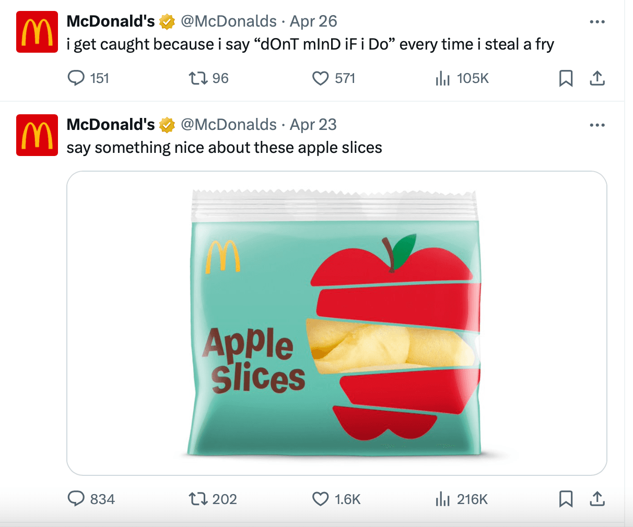Image resolution: width=633 pixels, height=527 pixels.
Task: Open the retweet menu on the fry post
Action: click(200, 78)
